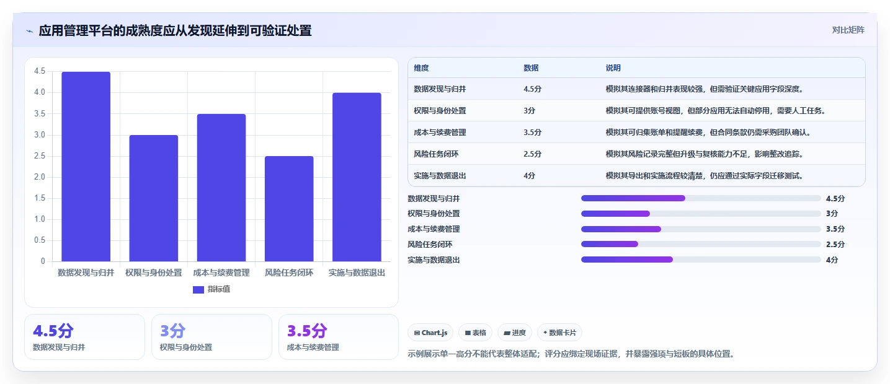Click the 数据发现与归并 bar in the chart
The image size is (890, 384).
coord(86,167)
